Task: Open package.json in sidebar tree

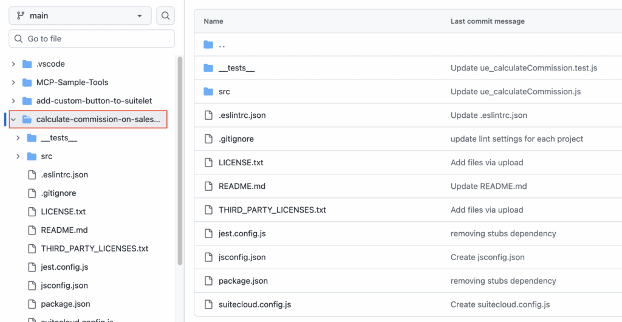Action: point(66,304)
